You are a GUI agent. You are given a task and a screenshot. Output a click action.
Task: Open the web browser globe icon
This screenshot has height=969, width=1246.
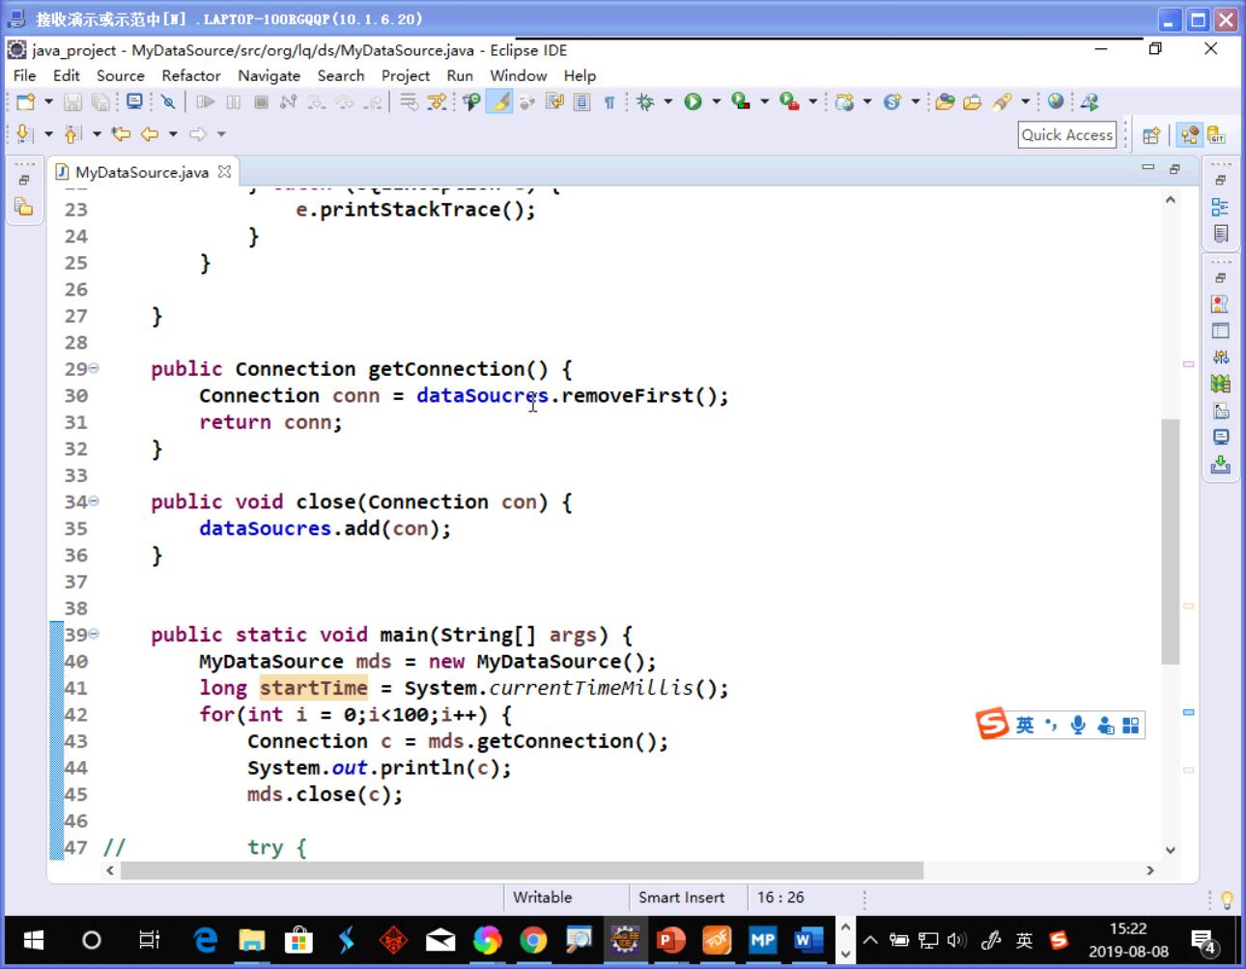click(x=1056, y=100)
